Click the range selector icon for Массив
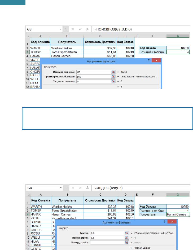The width and height of the screenshot is (193, 250). [x=127, y=233]
